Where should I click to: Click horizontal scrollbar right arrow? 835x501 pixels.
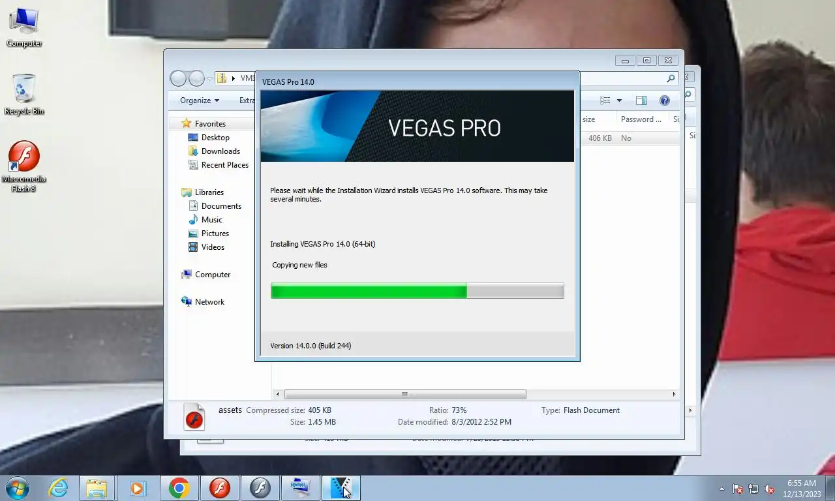pos(674,394)
